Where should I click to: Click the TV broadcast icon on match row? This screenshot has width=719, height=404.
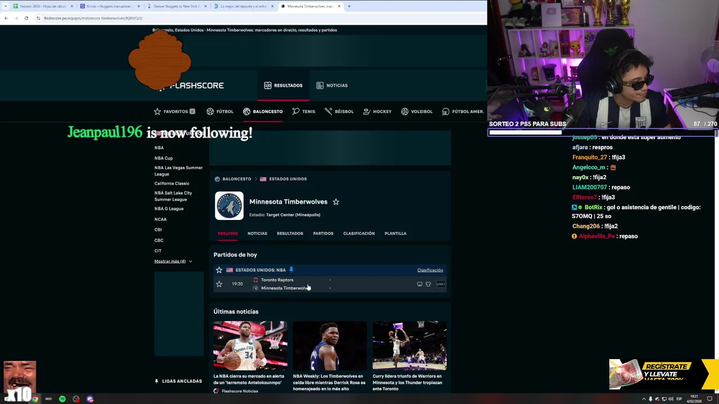tap(420, 284)
